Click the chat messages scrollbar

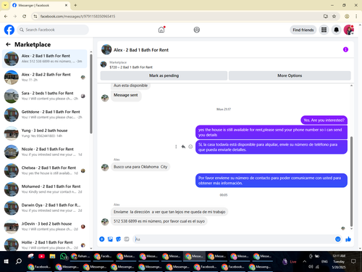point(351,181)
